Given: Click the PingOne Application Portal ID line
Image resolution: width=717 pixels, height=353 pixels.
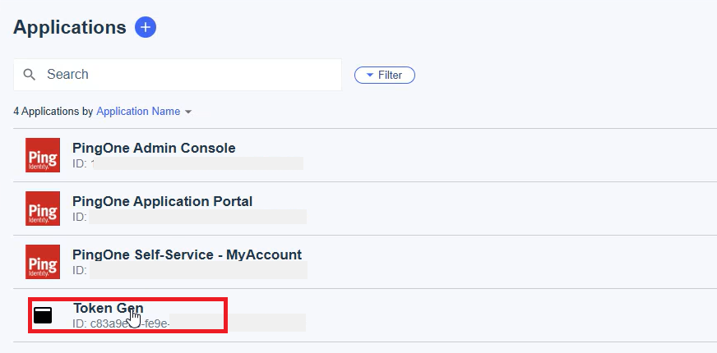Looking at the screenshot, I should pyautogui.click(x=189, y=217).
